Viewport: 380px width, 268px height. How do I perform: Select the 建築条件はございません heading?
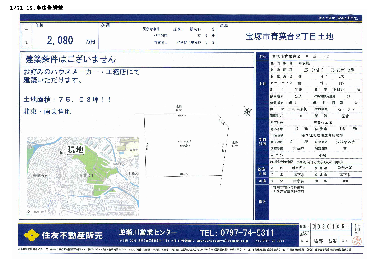[70, 59]
